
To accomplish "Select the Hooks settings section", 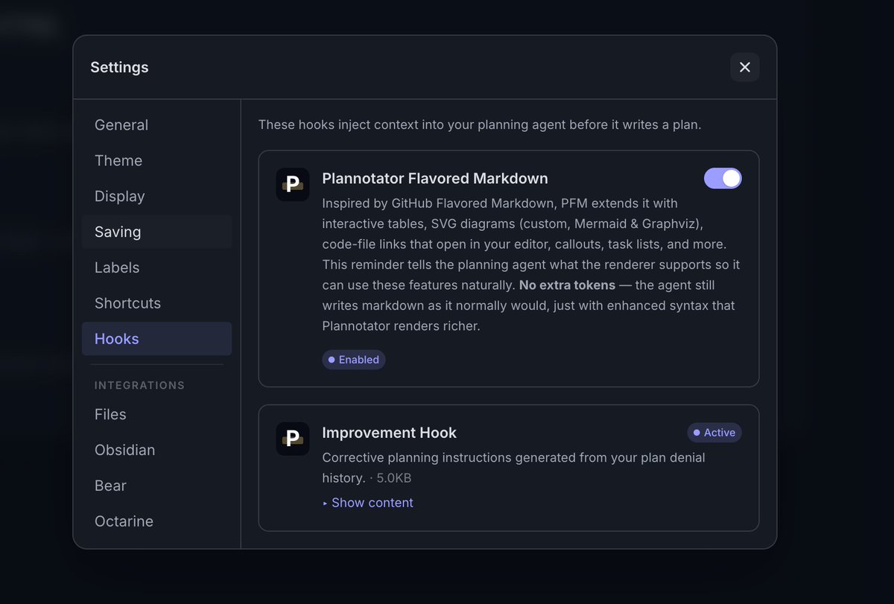I will 156,339.
